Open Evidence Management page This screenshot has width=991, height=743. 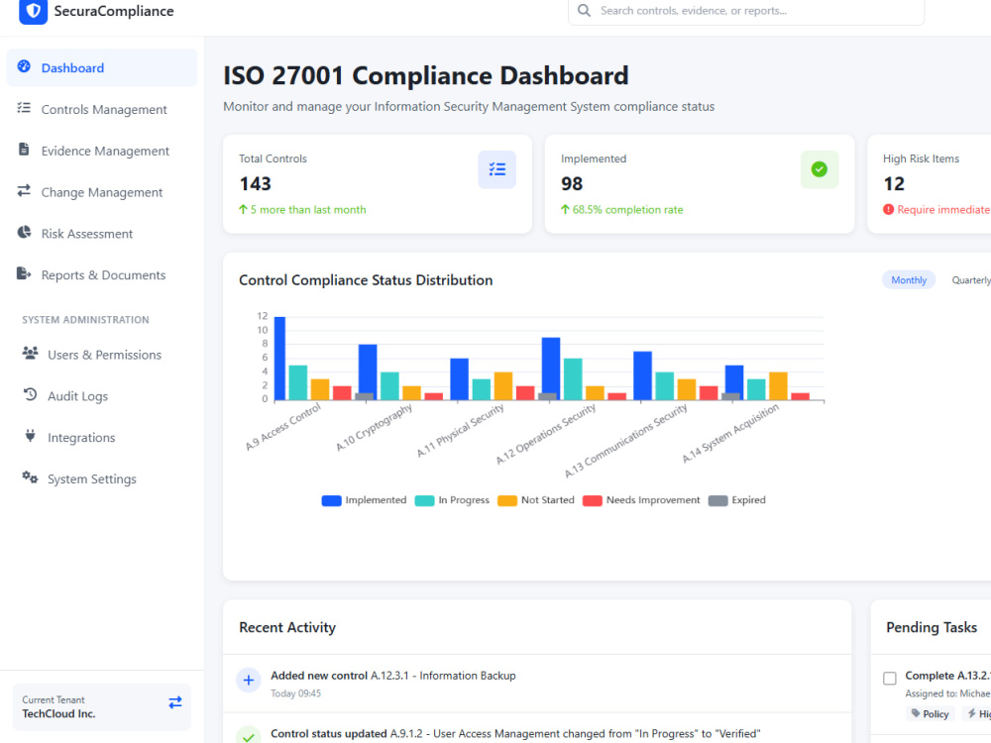pos(102,151)
